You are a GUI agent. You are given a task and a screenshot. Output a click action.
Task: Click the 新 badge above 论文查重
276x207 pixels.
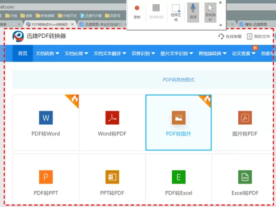coord(255,48)
